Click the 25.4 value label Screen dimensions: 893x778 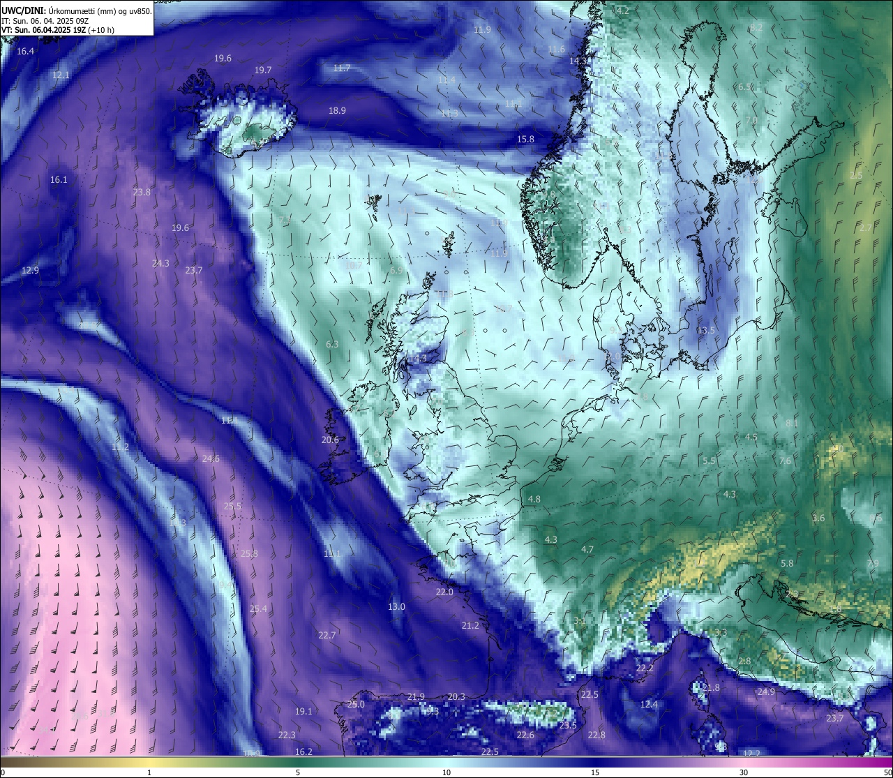pos(258,609)
